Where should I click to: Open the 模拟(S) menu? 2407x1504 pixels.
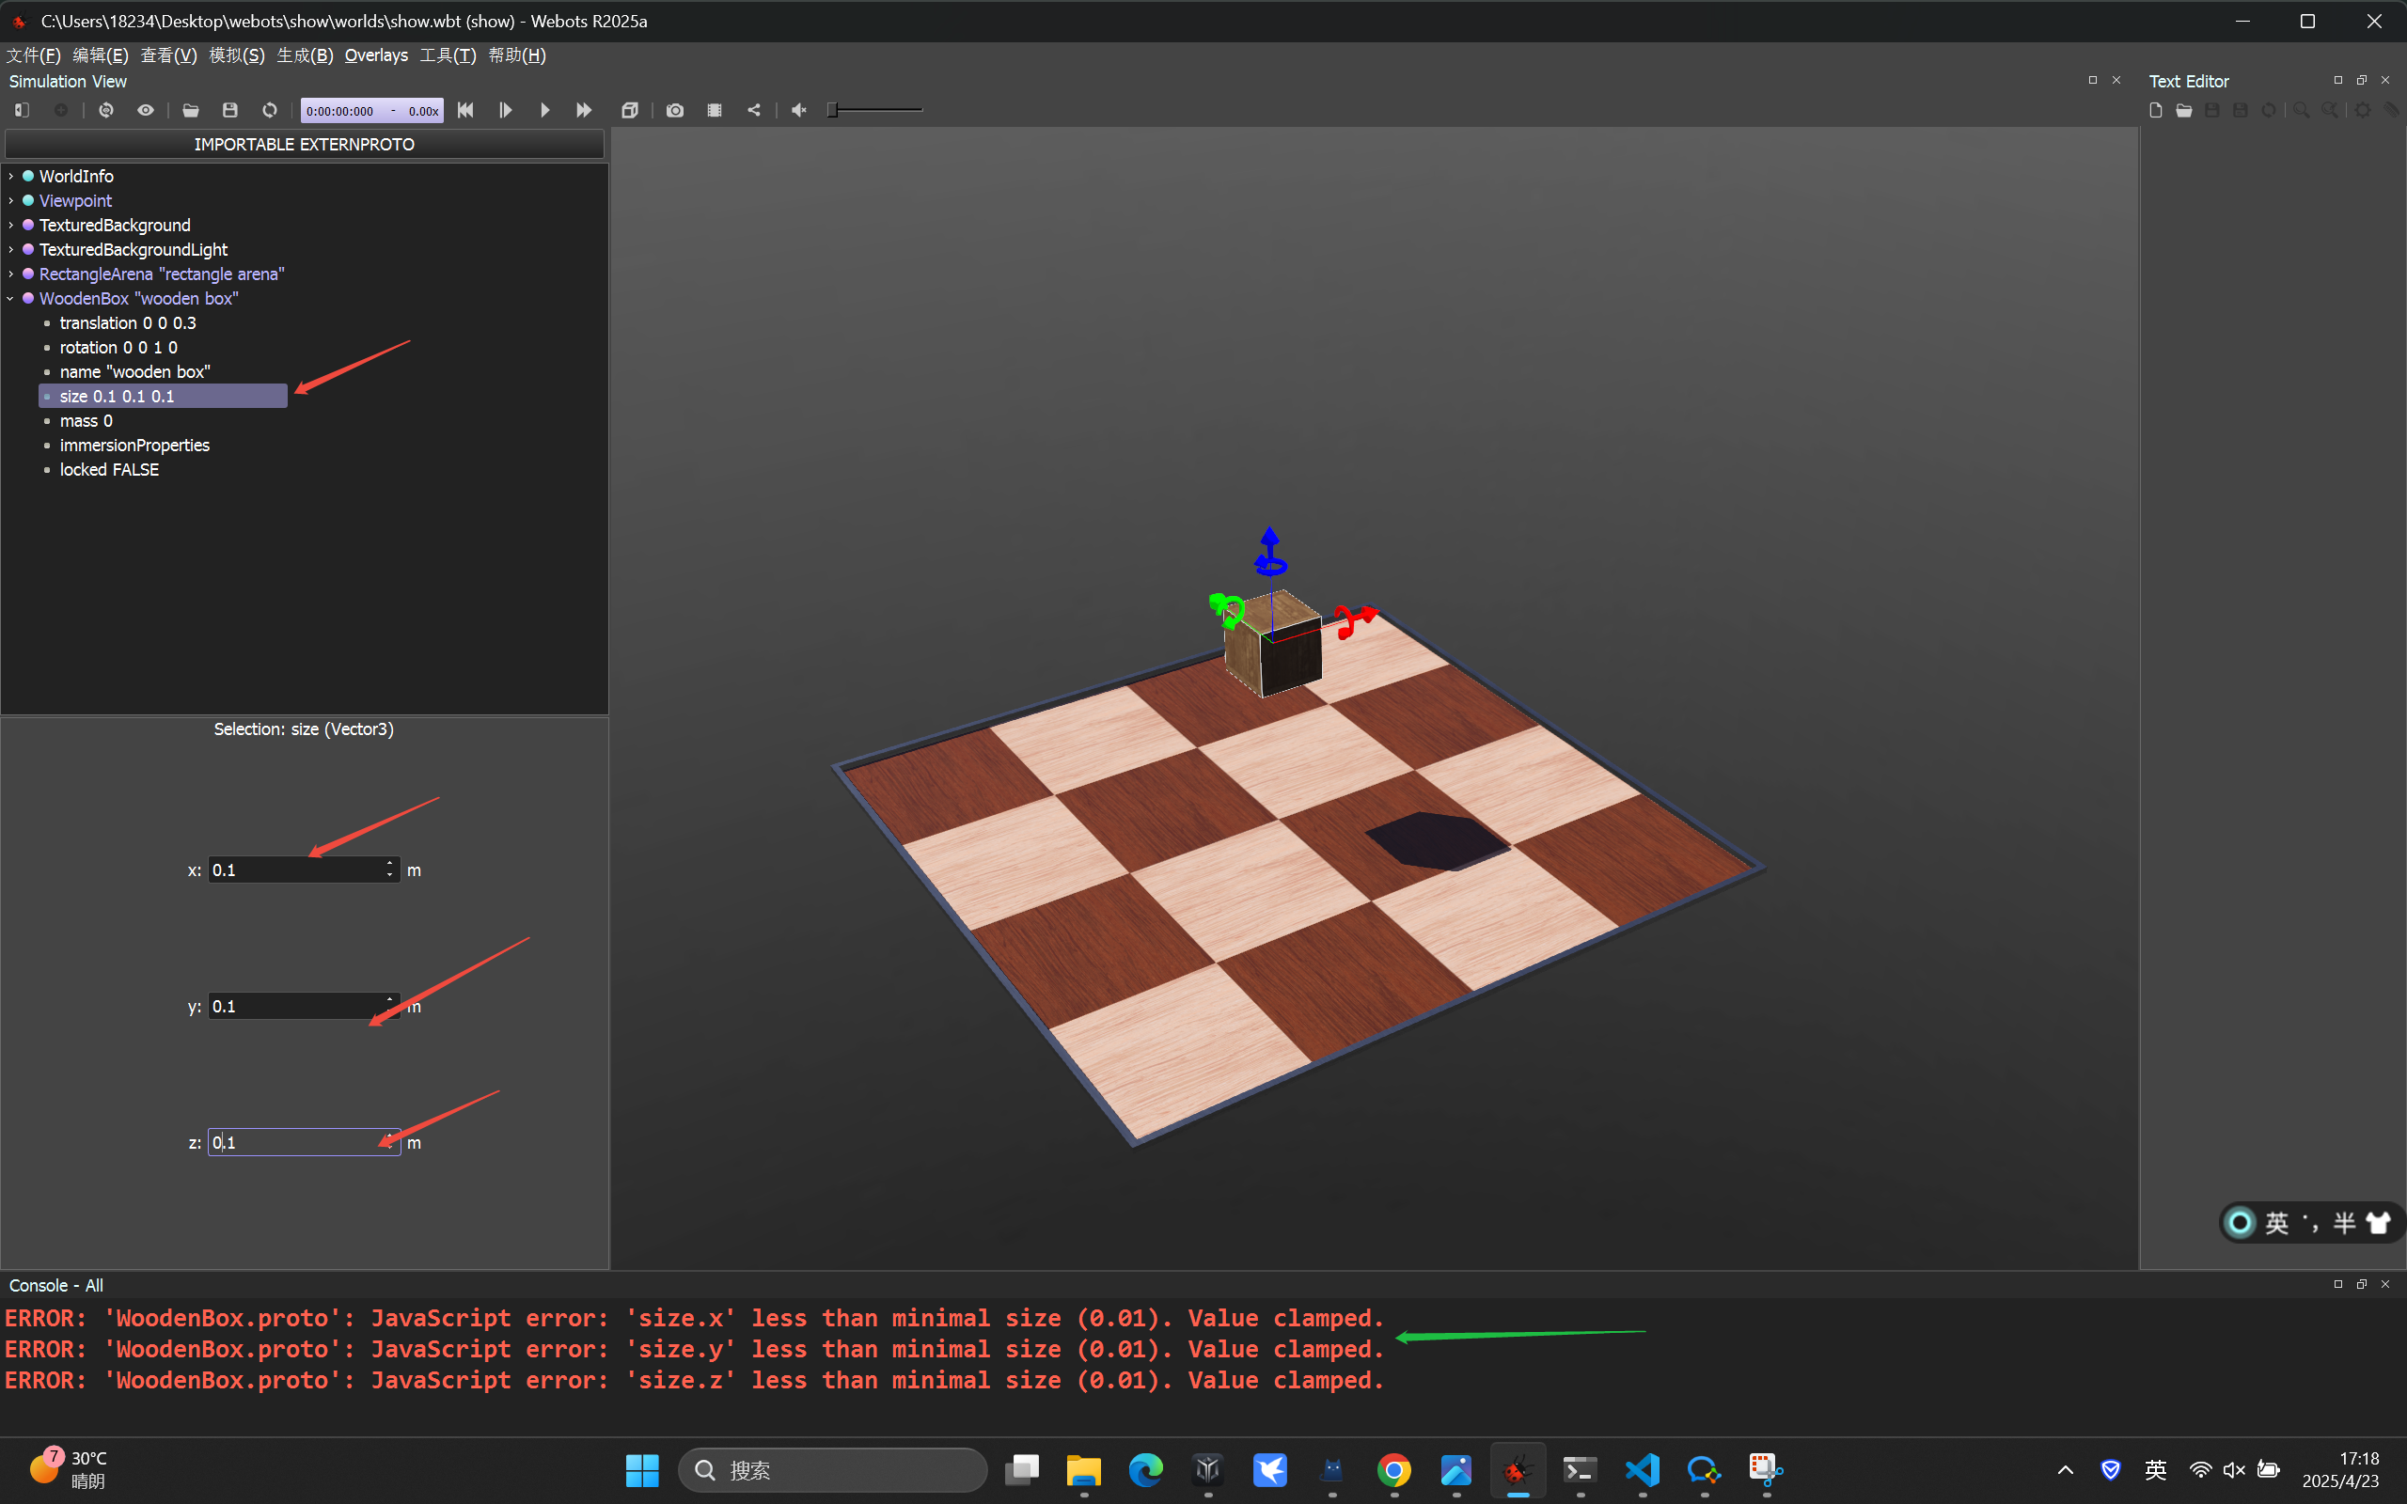click(x=237, y=55)
